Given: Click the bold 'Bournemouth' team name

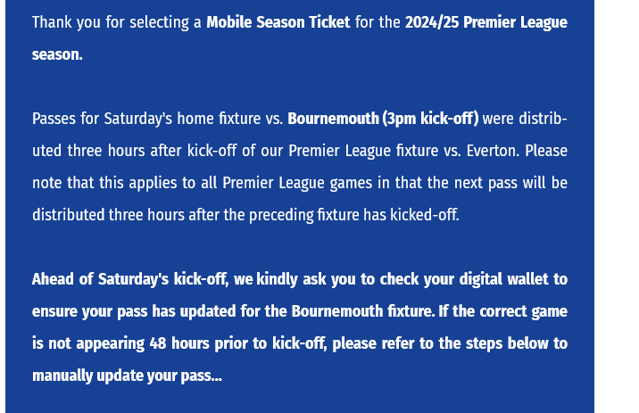Looking at the screenshot, I should click(333, 119).
